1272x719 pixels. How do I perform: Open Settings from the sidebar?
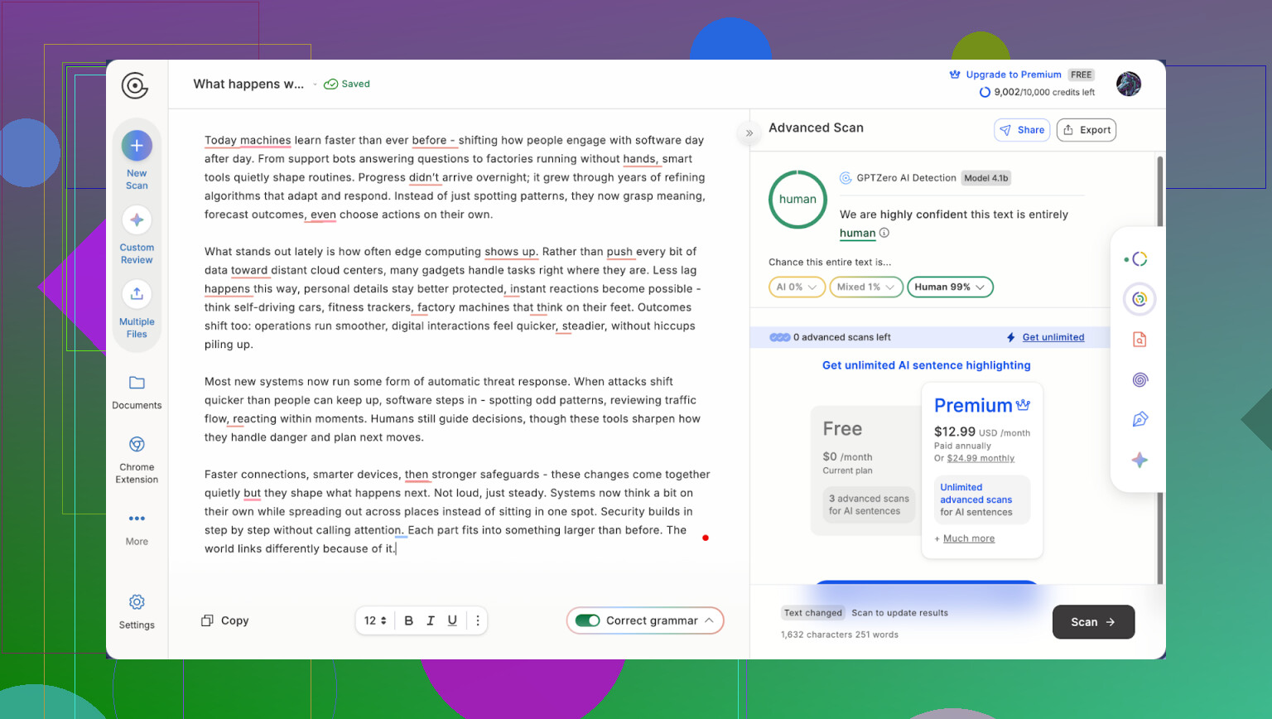pos(137,602)
